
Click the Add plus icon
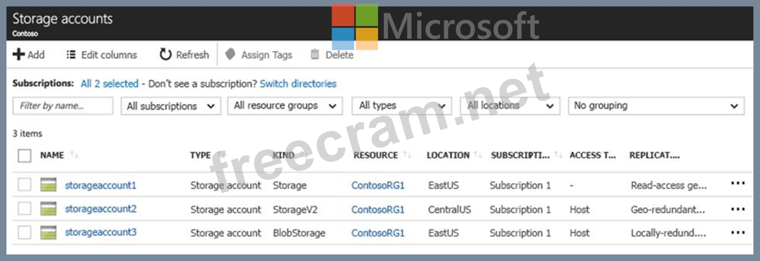19,55
